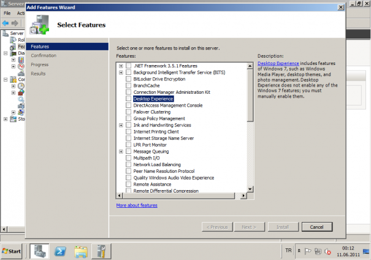This screenshot has width=371, height=260.
Task: Click the tools cabinet icon in taskbar
Action: tap(101, 251)
